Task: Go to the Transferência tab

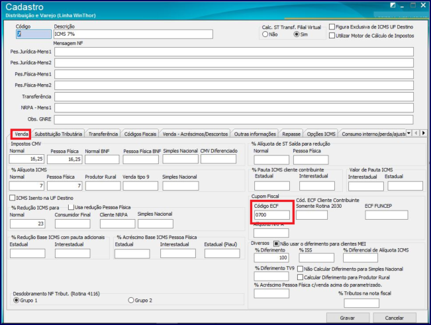Action: point(103,134)
